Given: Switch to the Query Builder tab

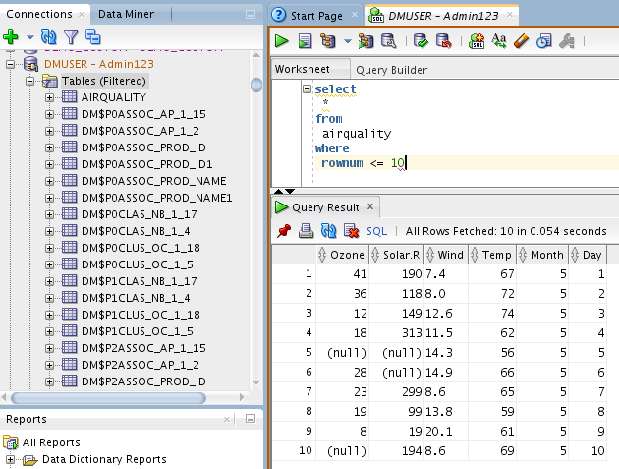Looking at the screenshot, I should (x=391, y=70).
